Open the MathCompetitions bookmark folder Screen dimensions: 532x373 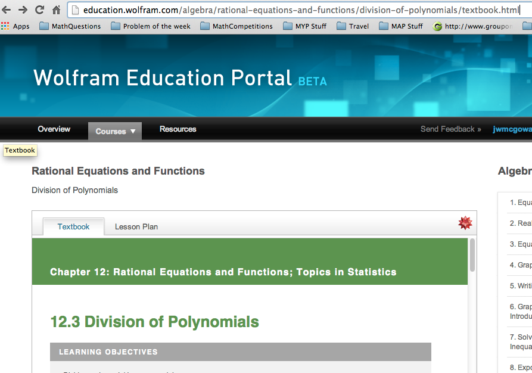click(x=237, y=26)
